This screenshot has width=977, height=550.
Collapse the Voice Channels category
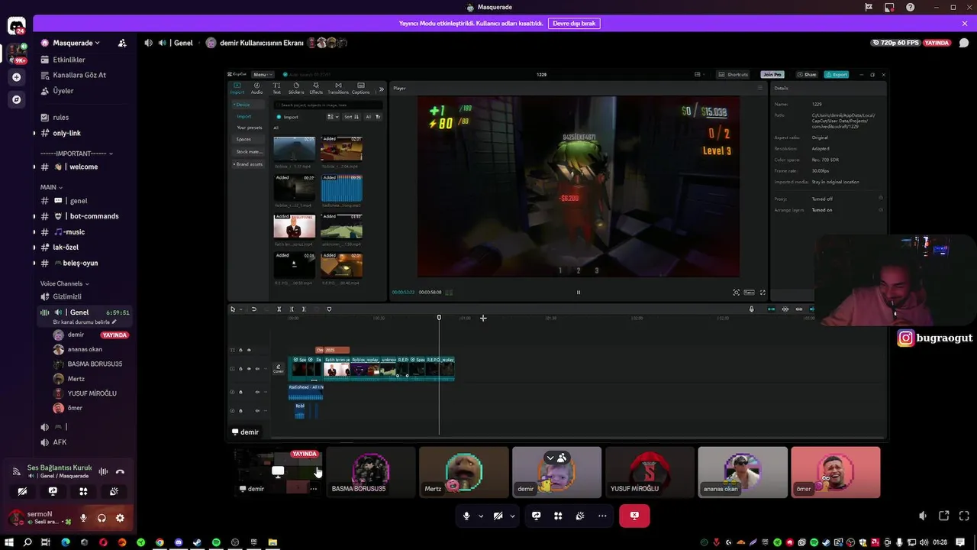coord(65,283)
